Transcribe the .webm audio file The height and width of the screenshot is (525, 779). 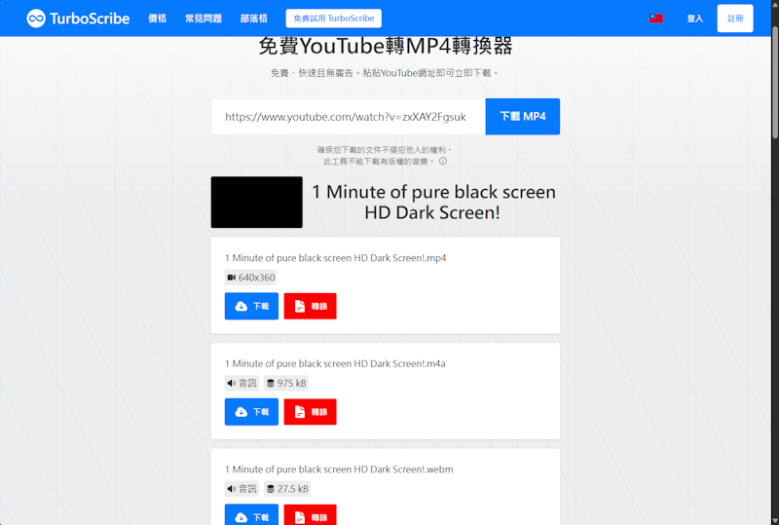click(x=310, y=514)
